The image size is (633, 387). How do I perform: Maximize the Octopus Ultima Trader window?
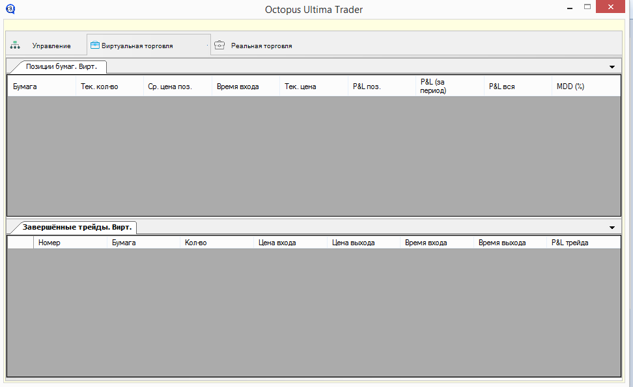click(587, 7)
